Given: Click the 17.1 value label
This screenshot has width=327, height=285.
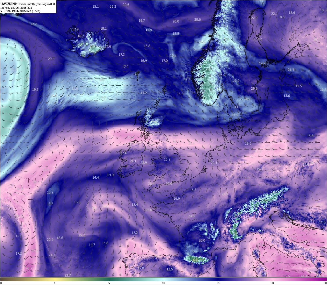Looking at the screenshot, I should [x=19, y=236].
